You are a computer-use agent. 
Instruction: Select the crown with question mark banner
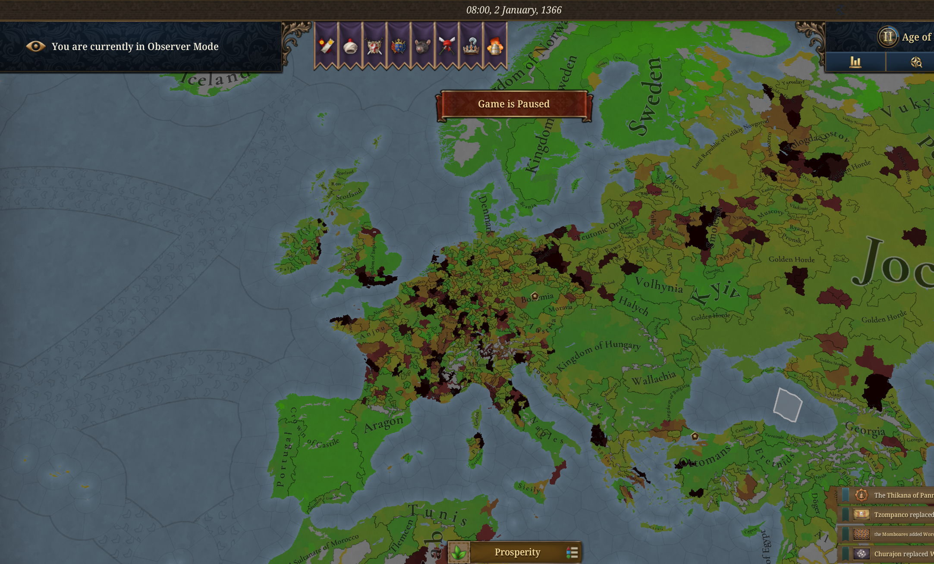click(x=471, y=45)
